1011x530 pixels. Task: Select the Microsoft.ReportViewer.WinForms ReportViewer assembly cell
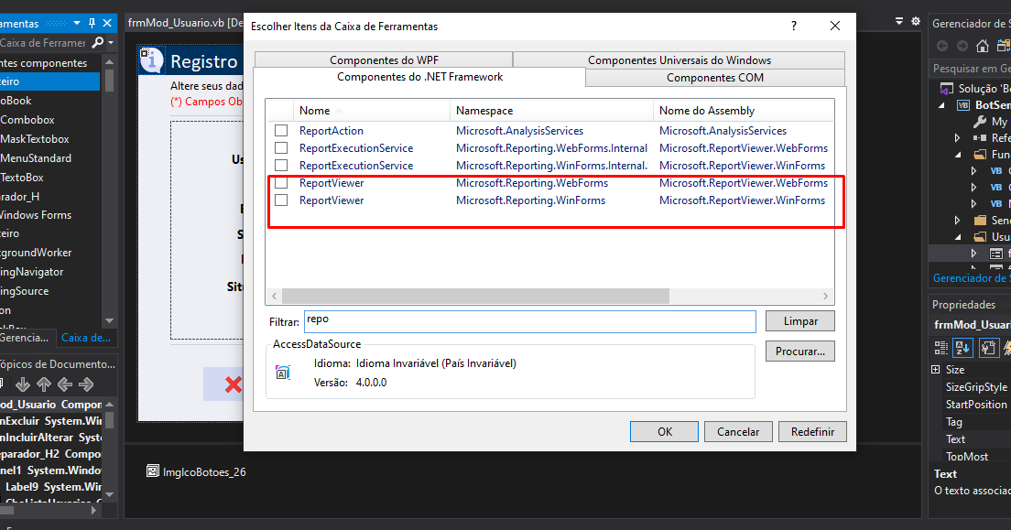coord(742,200)
